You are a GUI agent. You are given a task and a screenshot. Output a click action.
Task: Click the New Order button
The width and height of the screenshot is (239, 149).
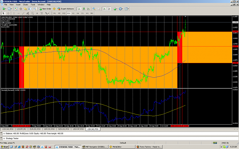tap(45, 9)
